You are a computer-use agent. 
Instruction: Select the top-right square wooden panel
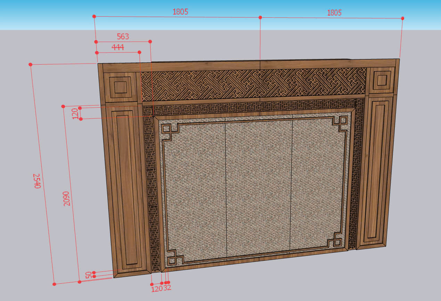(382, 81)
